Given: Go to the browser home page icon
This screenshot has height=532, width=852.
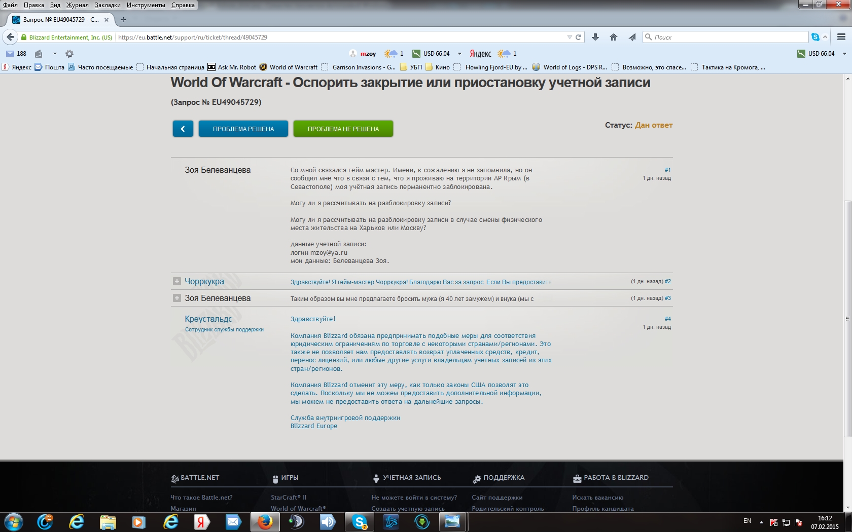Looking at the screenshot, I should point(614,37).
